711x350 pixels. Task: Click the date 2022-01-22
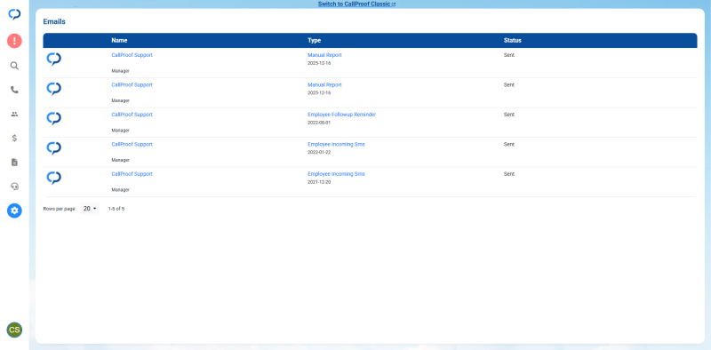[x=319, y=152]
